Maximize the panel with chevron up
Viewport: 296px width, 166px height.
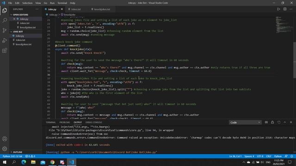click(285, 122)
